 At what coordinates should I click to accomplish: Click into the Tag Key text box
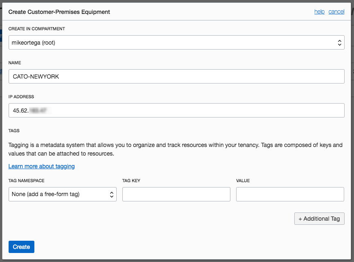(x=176, y=194)
